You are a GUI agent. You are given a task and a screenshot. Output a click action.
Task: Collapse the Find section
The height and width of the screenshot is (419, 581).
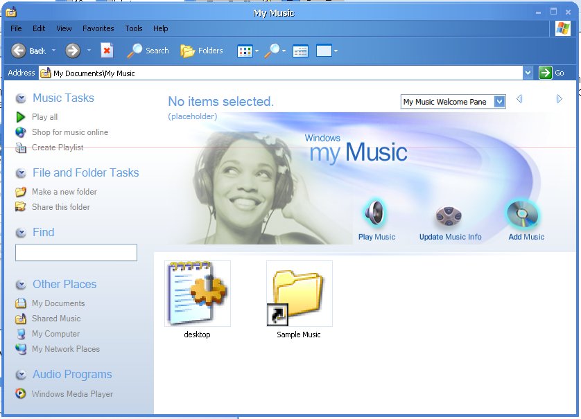[21, 233]
